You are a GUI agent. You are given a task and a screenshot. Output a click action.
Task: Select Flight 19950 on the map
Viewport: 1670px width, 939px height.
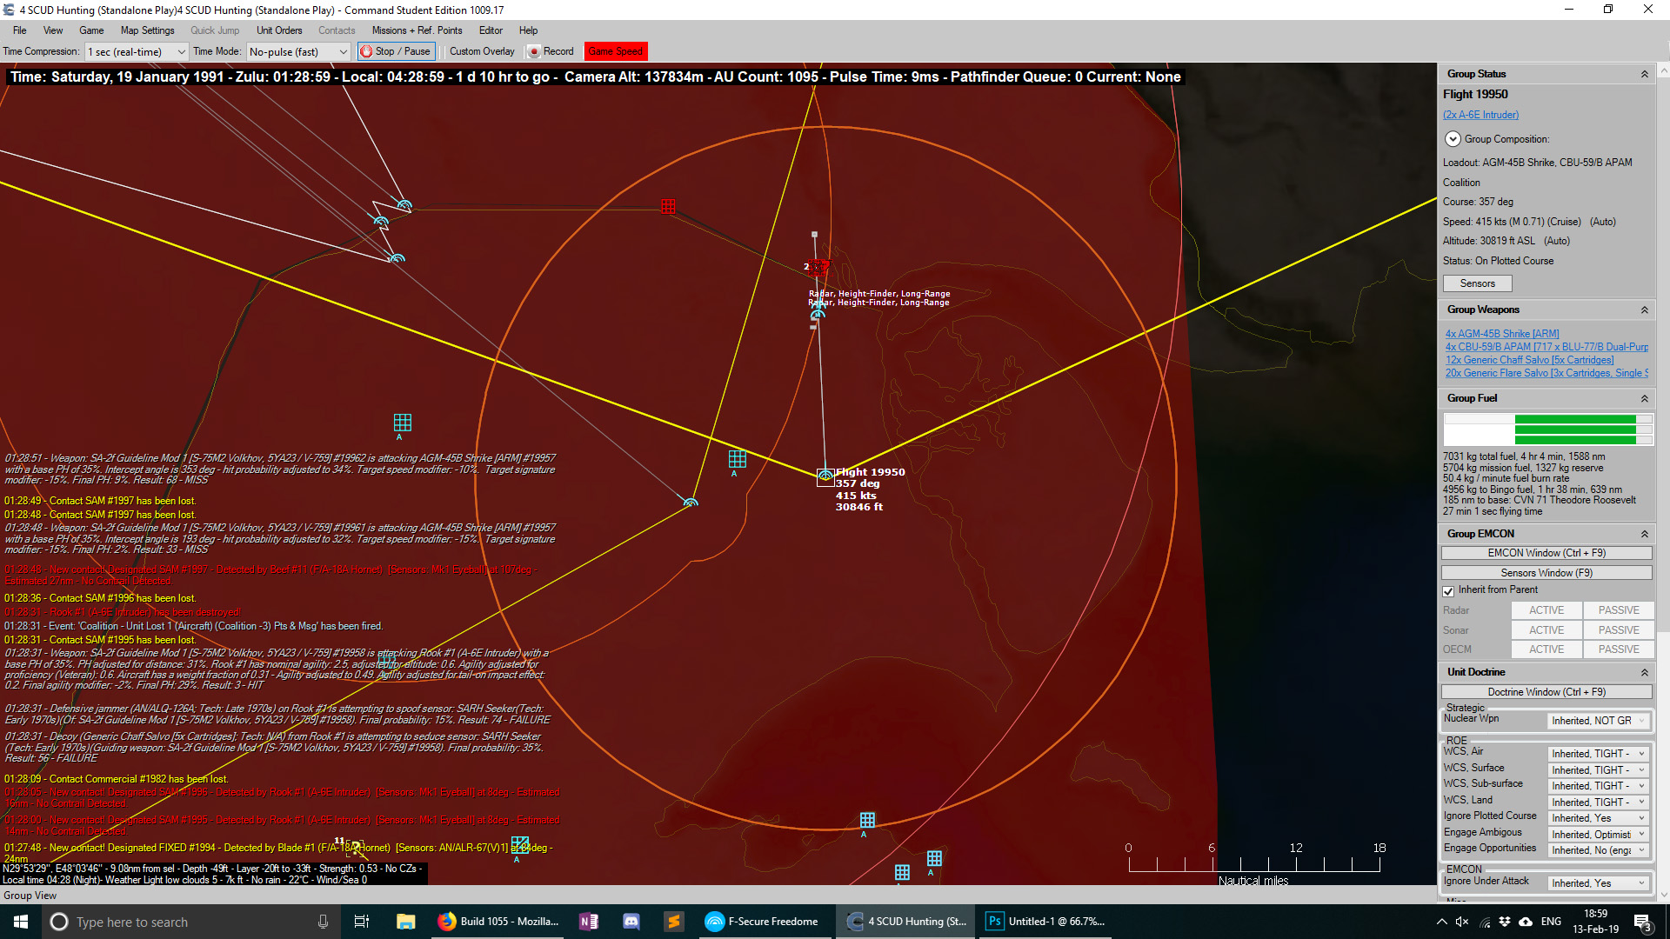click(825, 476)
